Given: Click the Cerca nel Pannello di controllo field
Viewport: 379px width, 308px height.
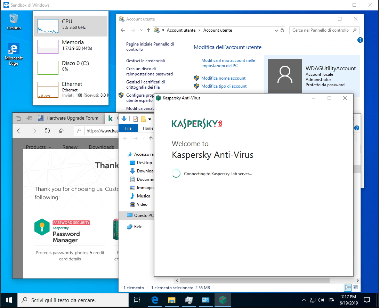Looking at the screenshot, I should (x=324, y=30).
